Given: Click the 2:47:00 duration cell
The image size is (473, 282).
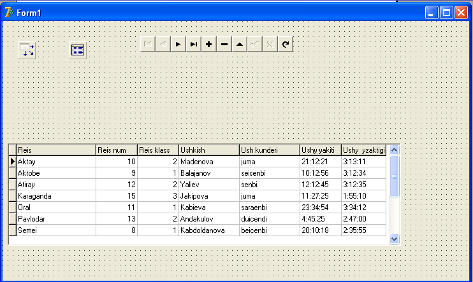Looking at the screenshot, I should coord(364,219).
